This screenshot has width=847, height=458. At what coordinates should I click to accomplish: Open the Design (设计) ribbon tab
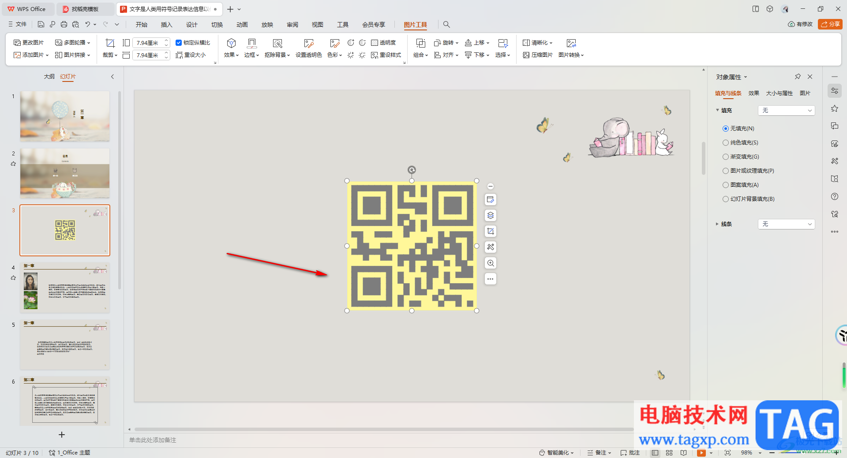191,25
